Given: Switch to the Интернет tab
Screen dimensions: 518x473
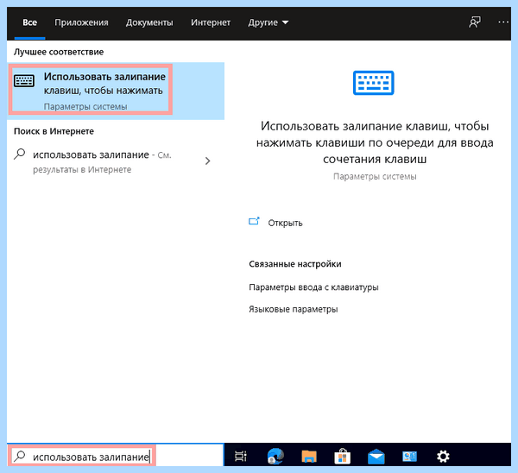Looking at the screenshot, I should [x=211, y=22].
